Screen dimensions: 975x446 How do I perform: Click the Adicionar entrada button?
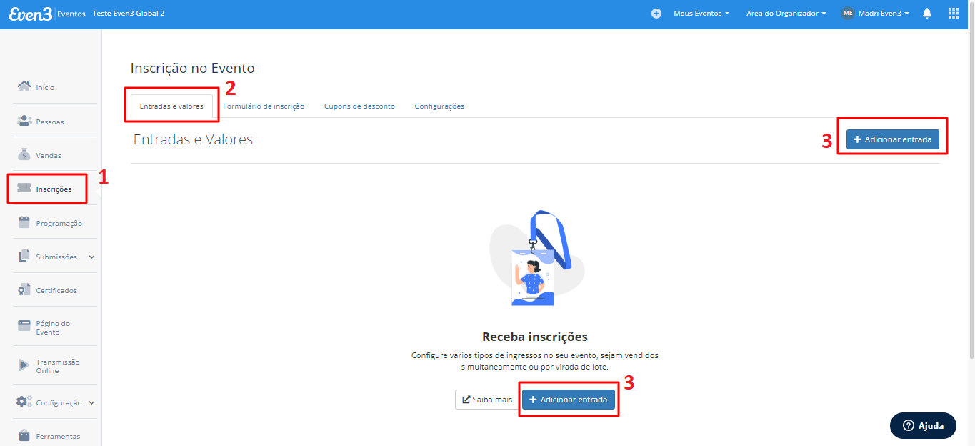(891, 139)
